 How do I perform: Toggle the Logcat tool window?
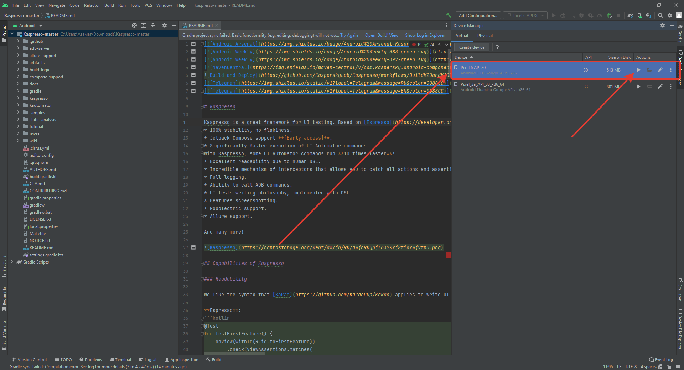pos(148,360)
